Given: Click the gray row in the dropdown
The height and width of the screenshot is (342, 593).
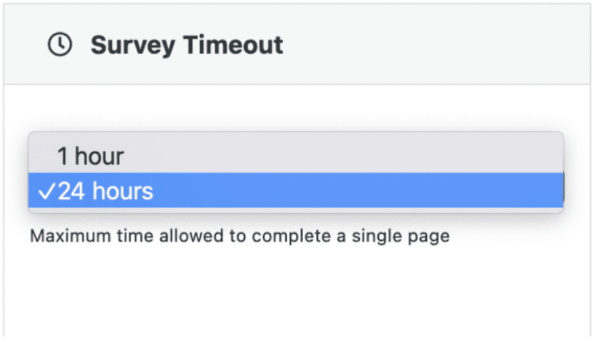Looking at the screenshot, I should [349, 156].
